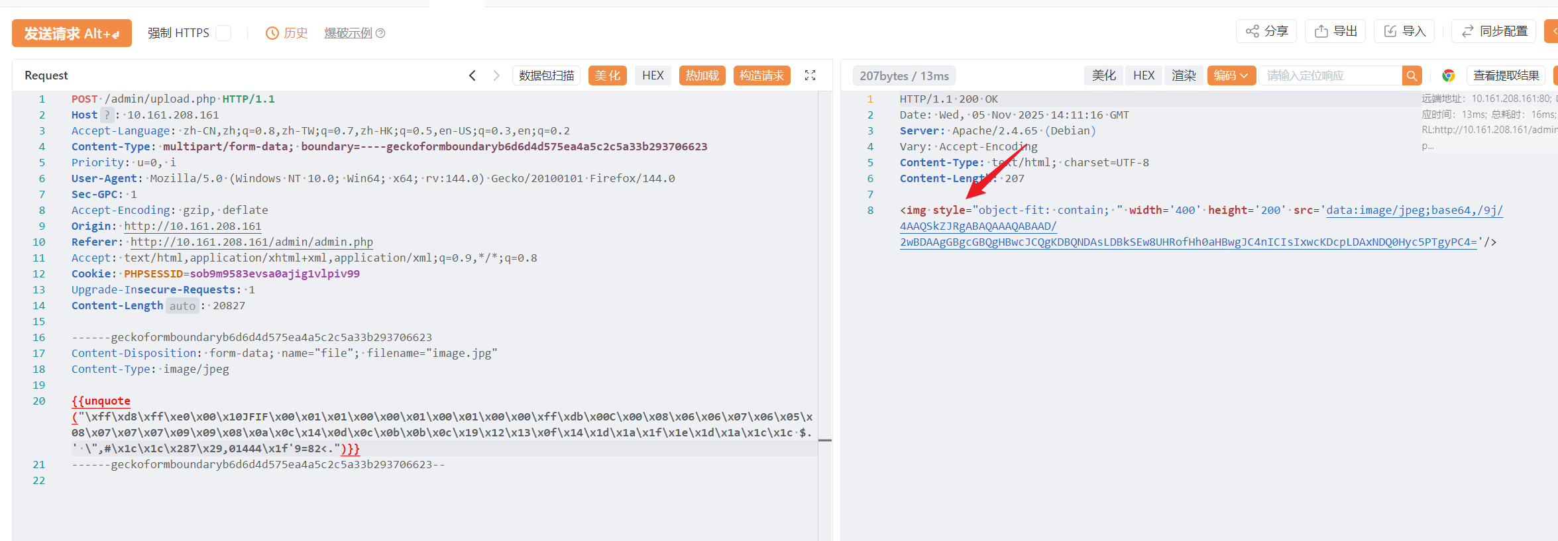Click the Chrome browser icon in response panel
Viewport: 1558px width, 541px height.
coord(1448,75)
